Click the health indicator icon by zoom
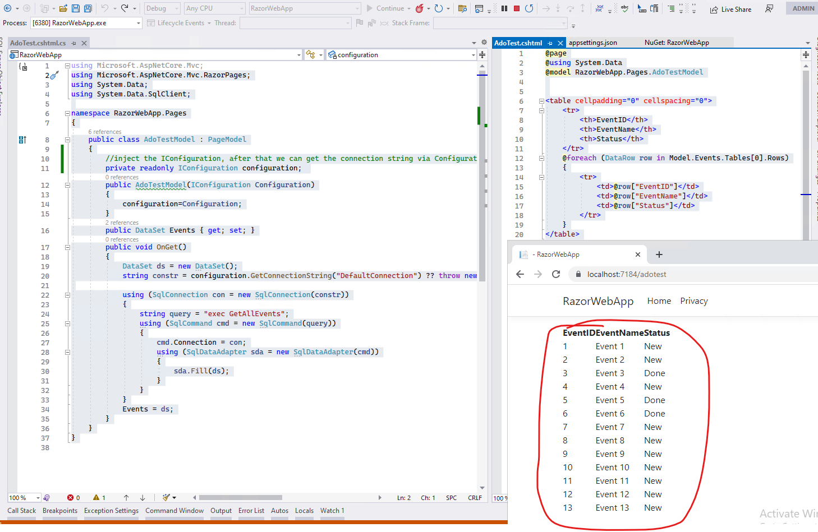Image resolution: width=818 pixels, height=532 pixels. (47, 498)
